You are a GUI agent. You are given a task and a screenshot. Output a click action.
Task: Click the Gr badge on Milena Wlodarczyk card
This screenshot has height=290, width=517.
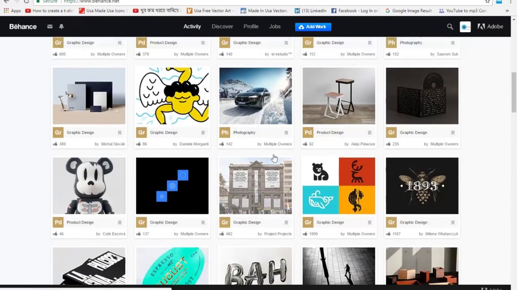pos(391,222)
